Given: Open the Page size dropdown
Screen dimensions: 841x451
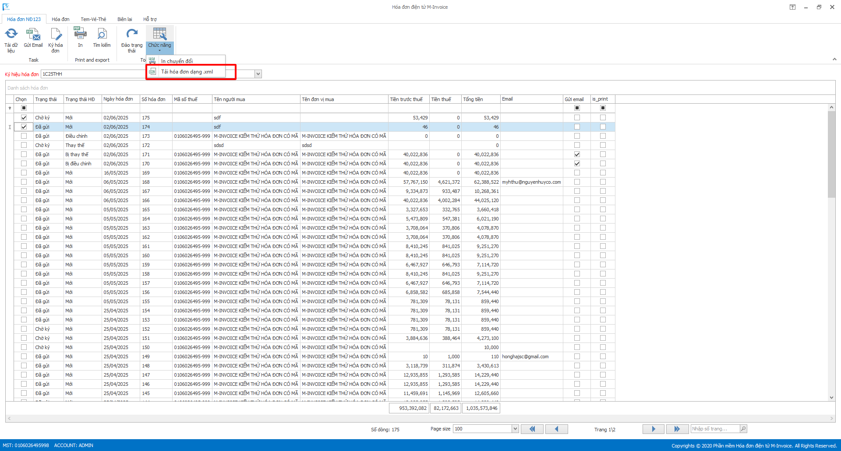Looking at the screenshot, I should (x=515, y=429).
